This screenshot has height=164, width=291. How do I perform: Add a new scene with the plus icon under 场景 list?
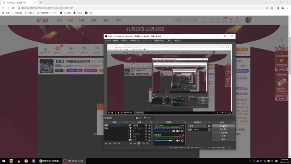[x=106, y=143]
